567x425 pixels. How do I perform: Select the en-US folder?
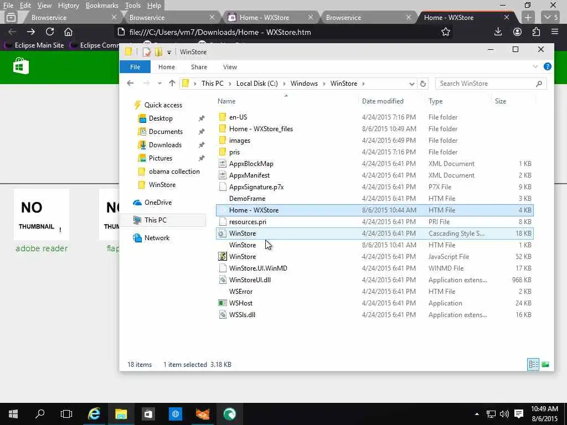[x=375, y=117]
